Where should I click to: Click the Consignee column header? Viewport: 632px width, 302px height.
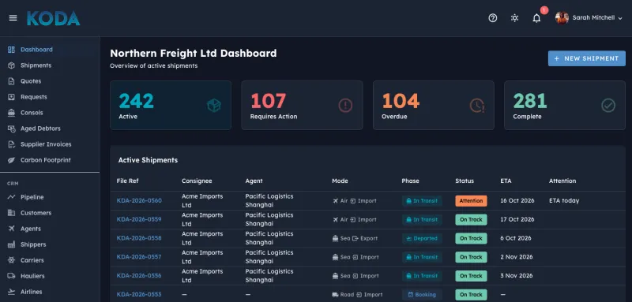point(197,181)
